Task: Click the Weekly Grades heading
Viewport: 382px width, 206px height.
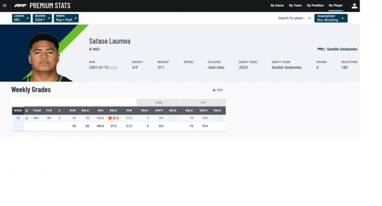Action: point(31,90)
